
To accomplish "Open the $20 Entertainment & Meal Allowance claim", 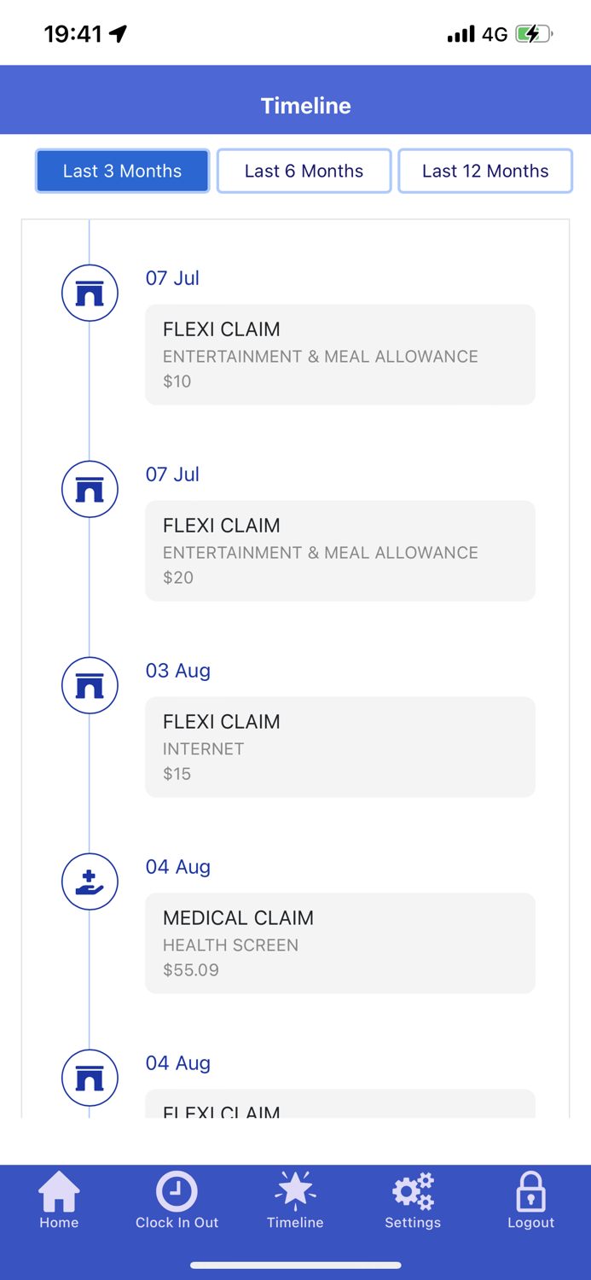I will point(339,550).
